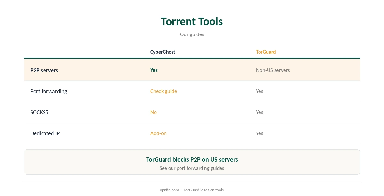Open 'See our port forwarding guides'

(192, 168)
